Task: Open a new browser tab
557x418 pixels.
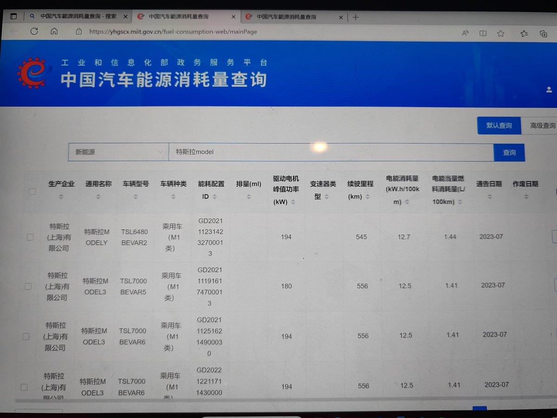Action: (x=356, y=17)
